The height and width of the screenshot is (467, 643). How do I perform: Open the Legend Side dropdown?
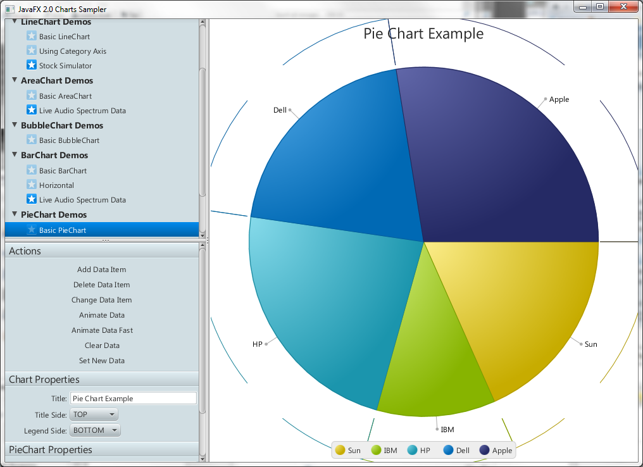click(95, 430)
